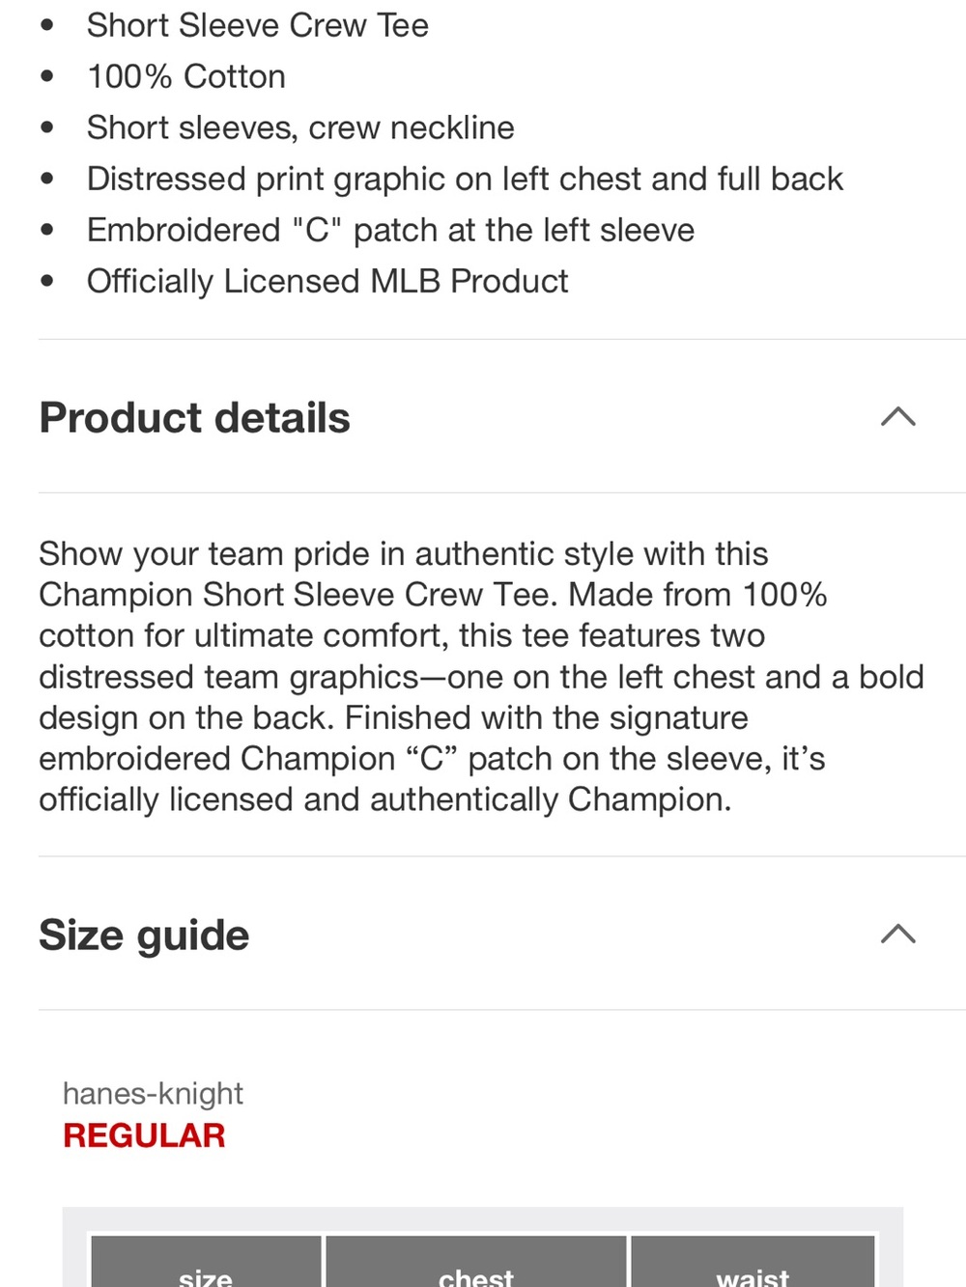Click the Short Sleeve Crew Tee bullet

257,25
